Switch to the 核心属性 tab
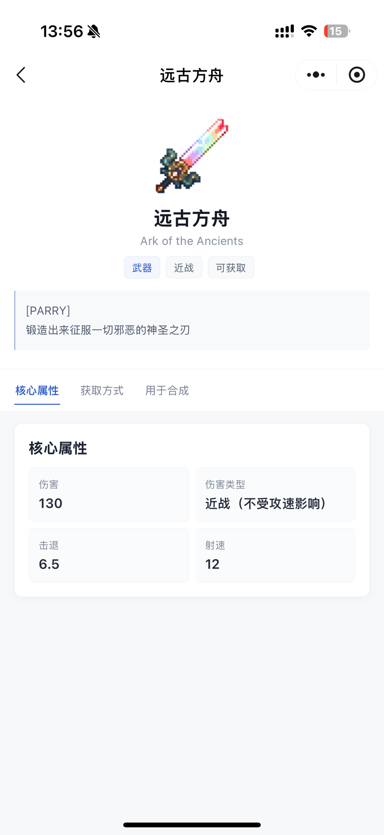384x835 pixels. point(37,390)
